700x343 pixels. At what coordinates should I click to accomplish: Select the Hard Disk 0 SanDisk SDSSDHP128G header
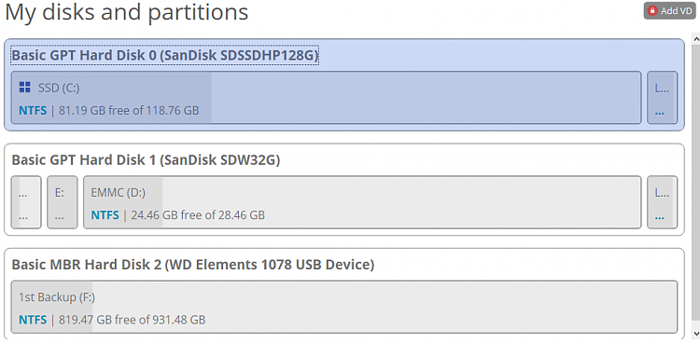(x=164, y=55)
